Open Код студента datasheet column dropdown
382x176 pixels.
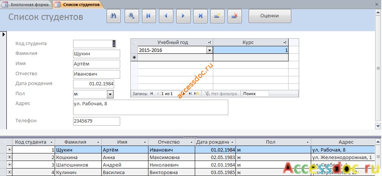51,143
